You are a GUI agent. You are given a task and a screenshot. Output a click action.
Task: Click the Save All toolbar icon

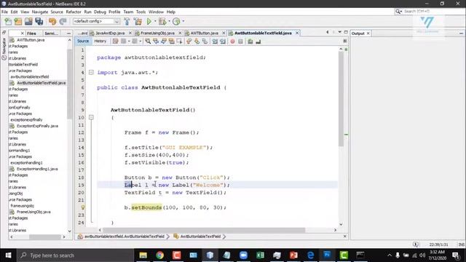pyautogui.click(x=39, y=21)
